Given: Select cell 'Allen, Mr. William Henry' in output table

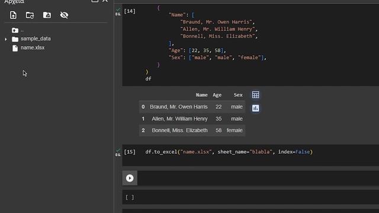Looking at the screenshot, I should point(179,118).
